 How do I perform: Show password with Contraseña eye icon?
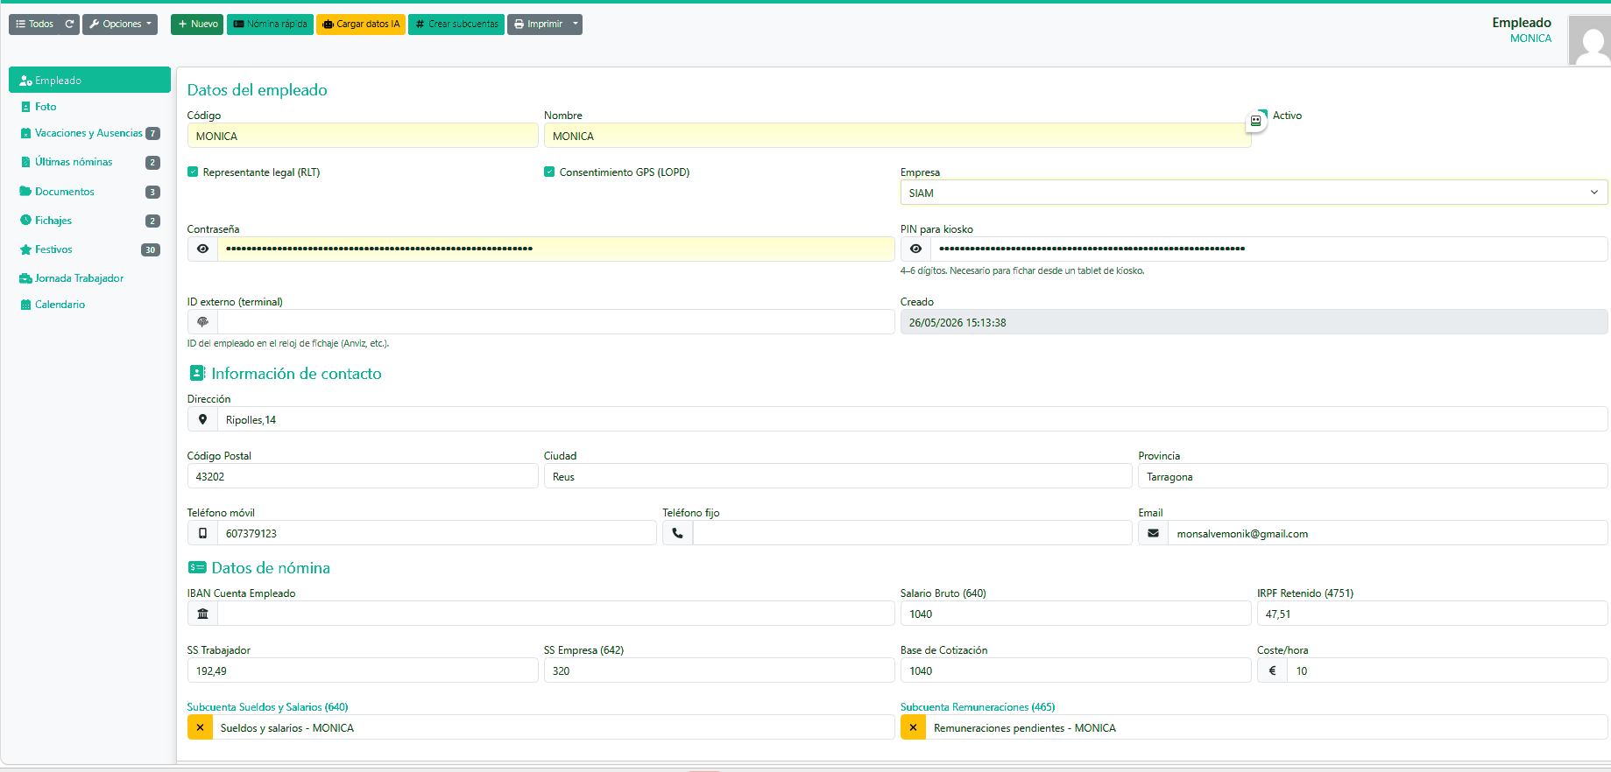(x=202, y=249)
